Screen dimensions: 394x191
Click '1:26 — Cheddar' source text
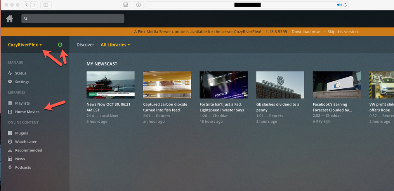213,116
